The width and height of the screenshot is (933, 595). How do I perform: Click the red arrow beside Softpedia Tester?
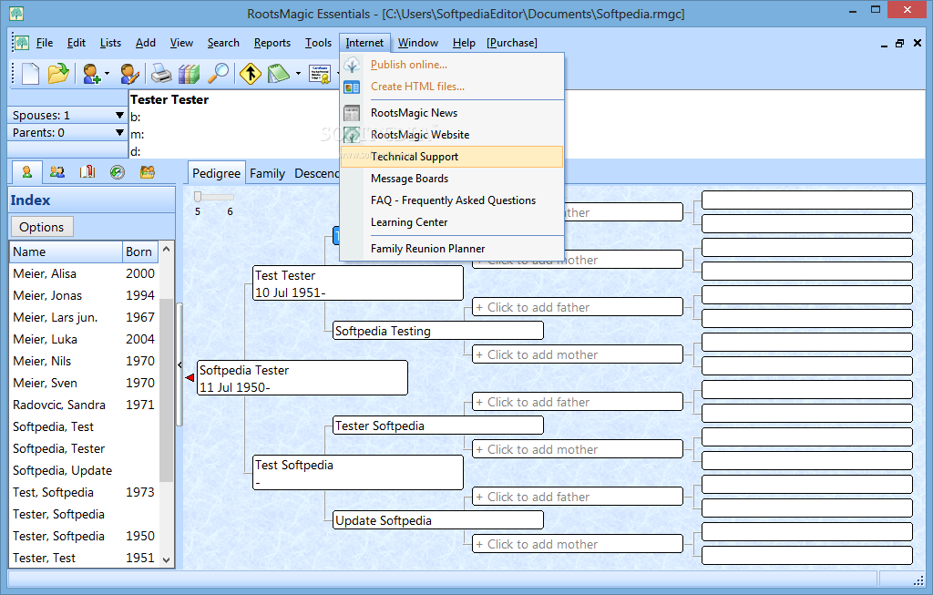[x=190, y=378]
